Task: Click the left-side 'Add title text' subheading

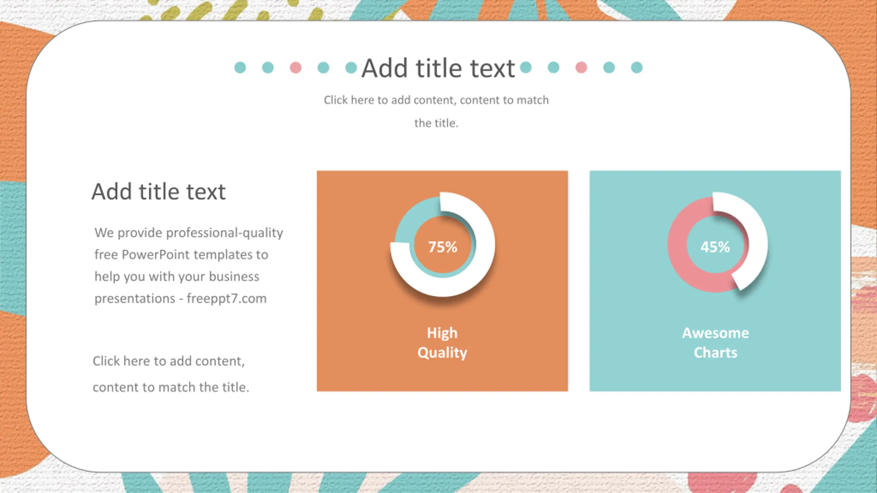Action: [x=159, y=191]
